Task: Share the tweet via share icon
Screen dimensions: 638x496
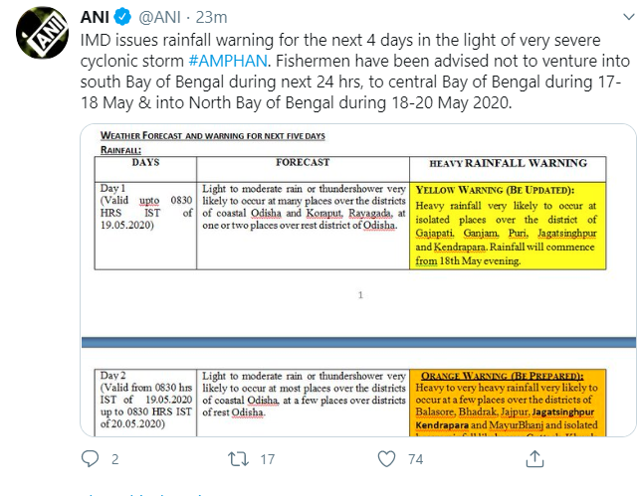Action: click(x=534, y=458)
